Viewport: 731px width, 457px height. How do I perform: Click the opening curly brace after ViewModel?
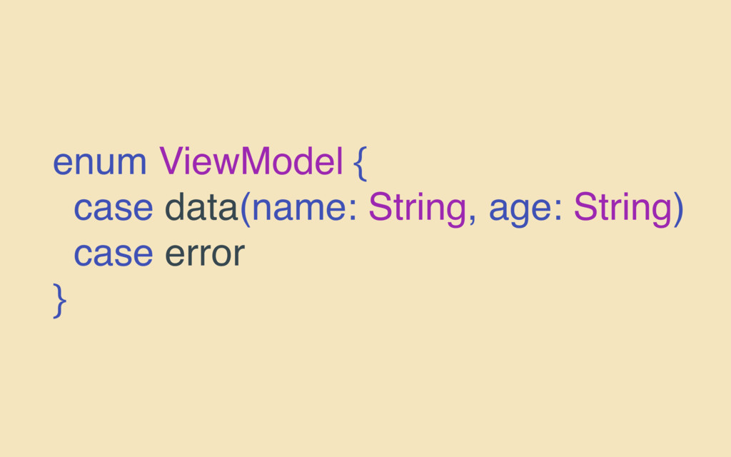point(360,163)
